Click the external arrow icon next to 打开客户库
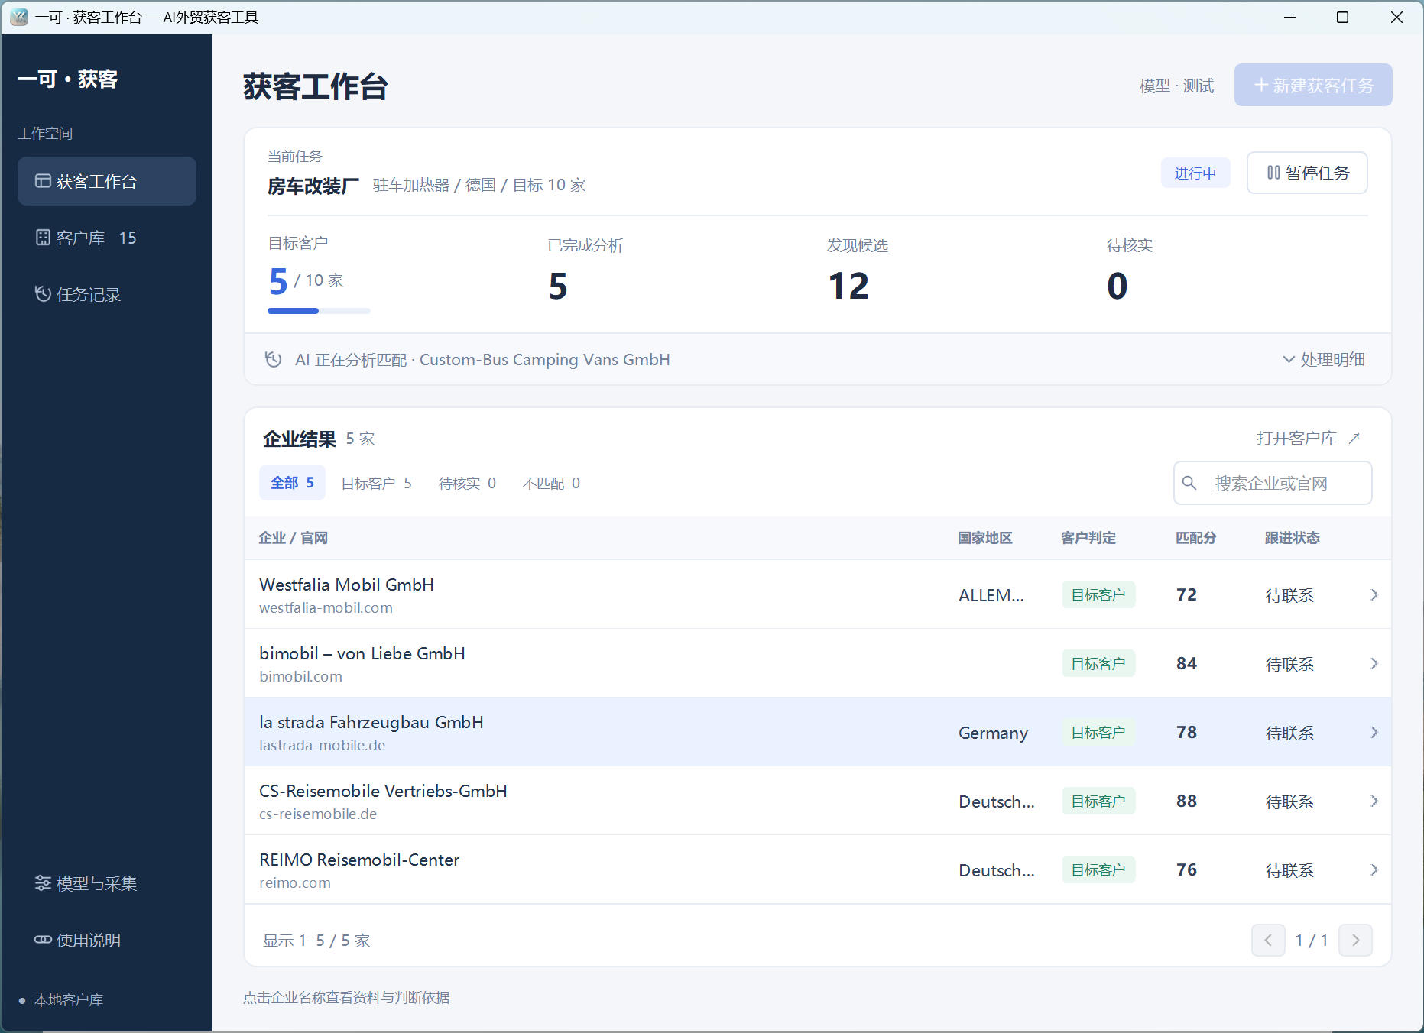 pos(1354,438)
